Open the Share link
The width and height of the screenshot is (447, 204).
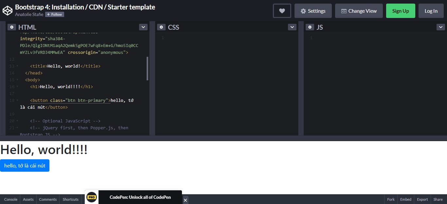(438, 199)
